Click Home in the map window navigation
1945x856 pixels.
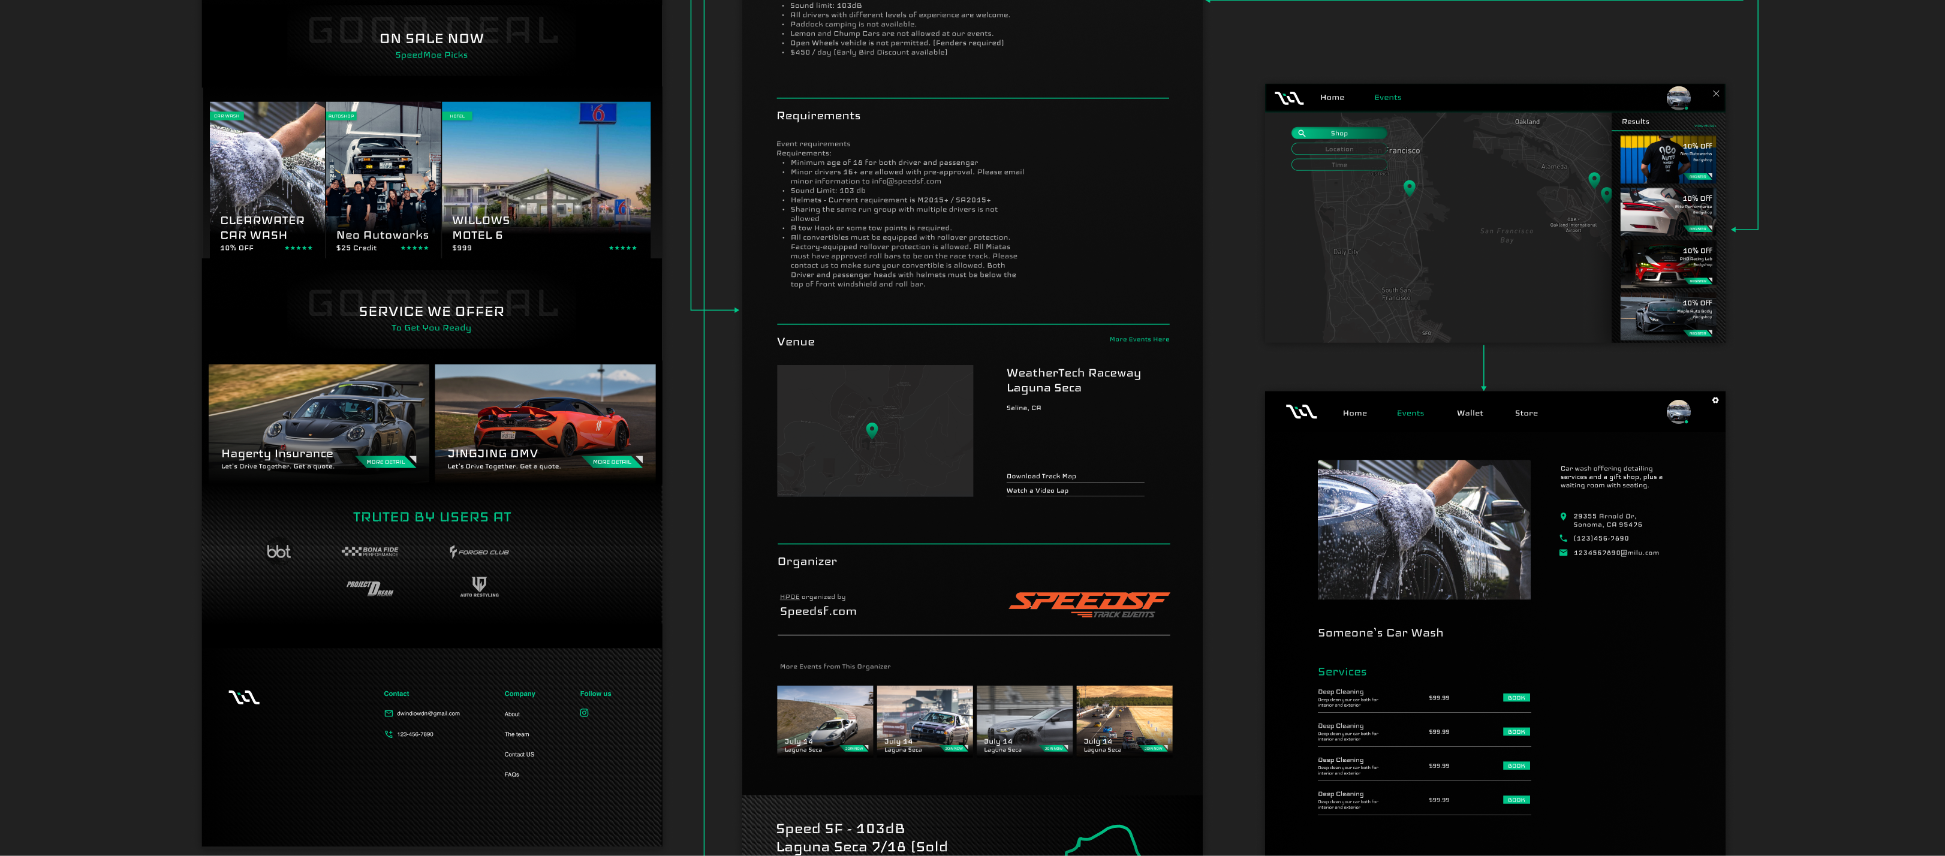(x=1332, y=97)
